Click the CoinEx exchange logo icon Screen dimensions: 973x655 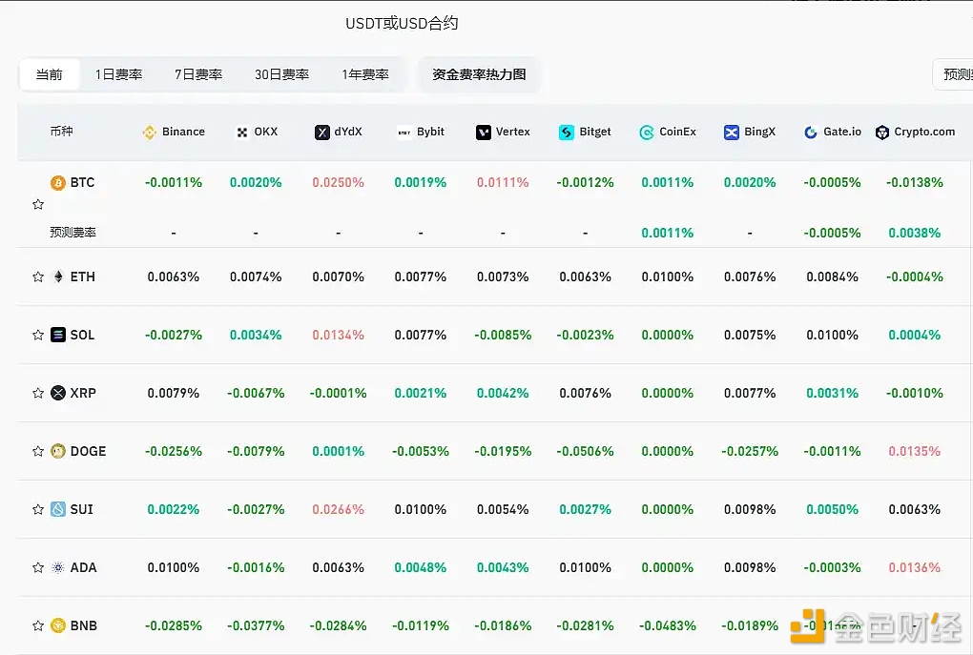647,133
